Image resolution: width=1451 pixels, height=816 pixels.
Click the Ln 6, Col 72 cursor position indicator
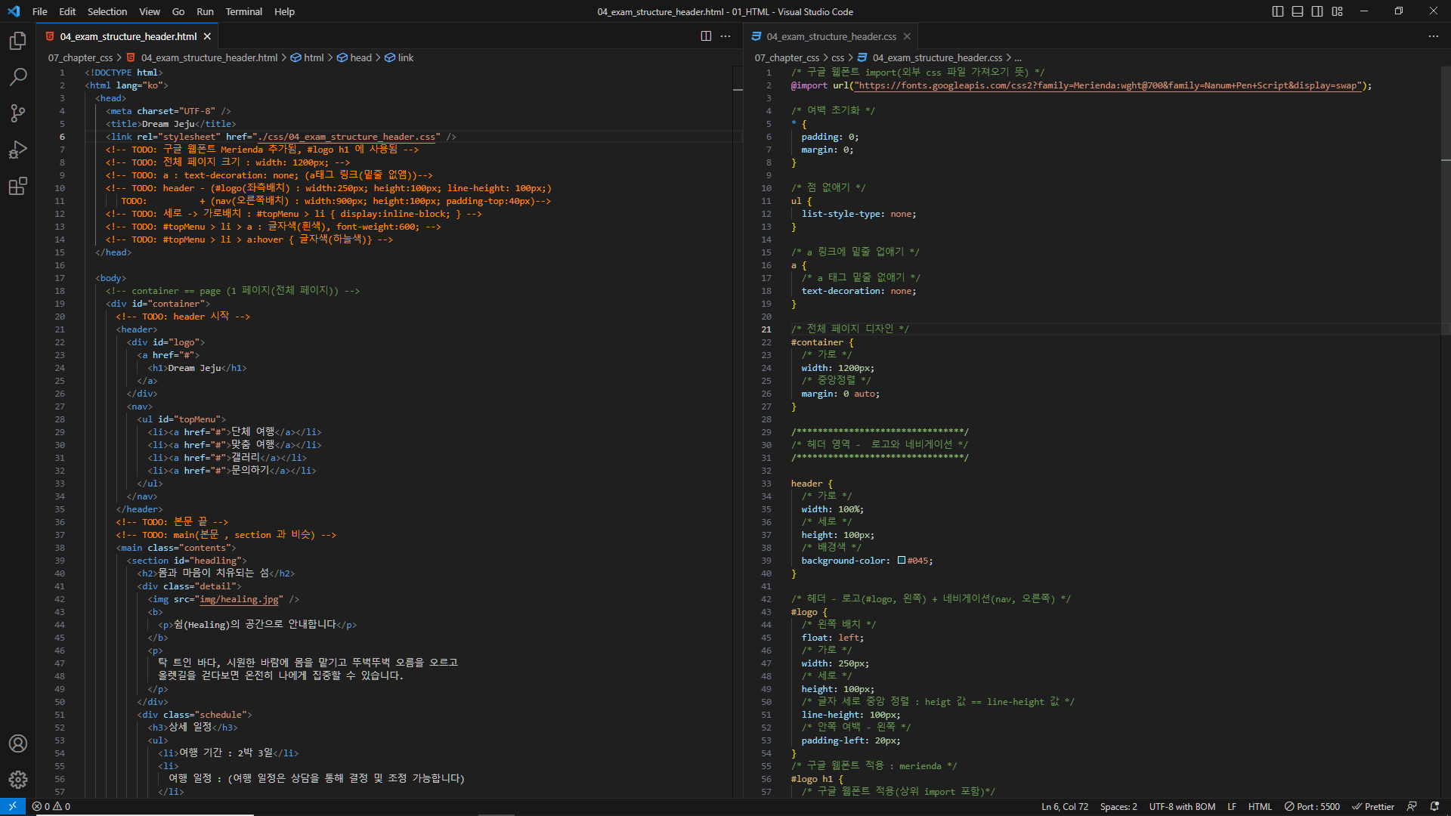point(1064,806)
